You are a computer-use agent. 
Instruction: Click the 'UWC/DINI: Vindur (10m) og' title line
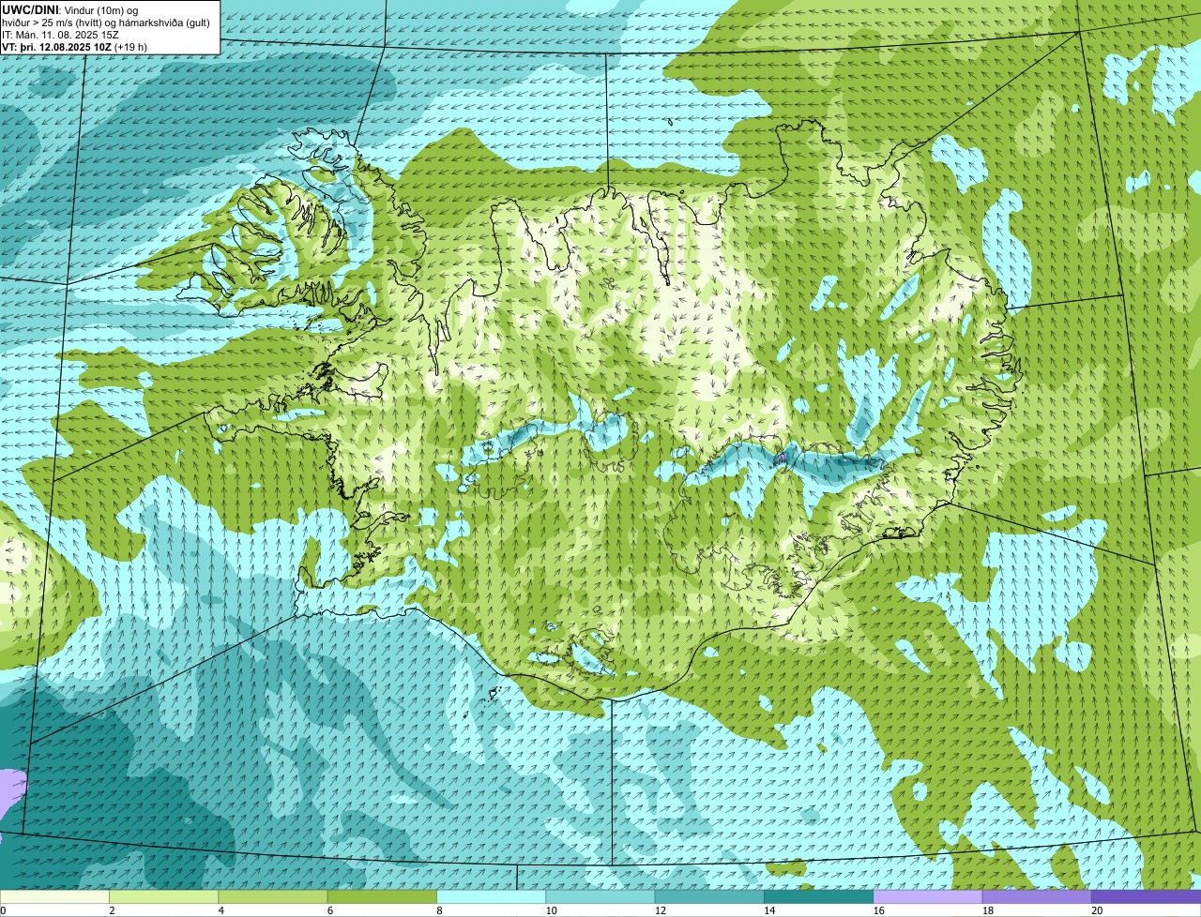click(70, 10)
